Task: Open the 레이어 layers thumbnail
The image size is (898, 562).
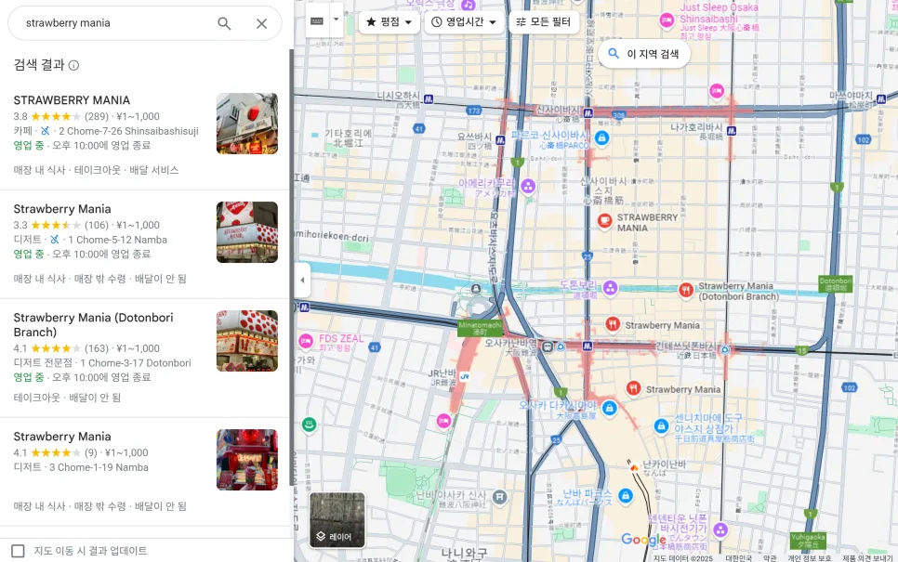Action: (337, 520)
